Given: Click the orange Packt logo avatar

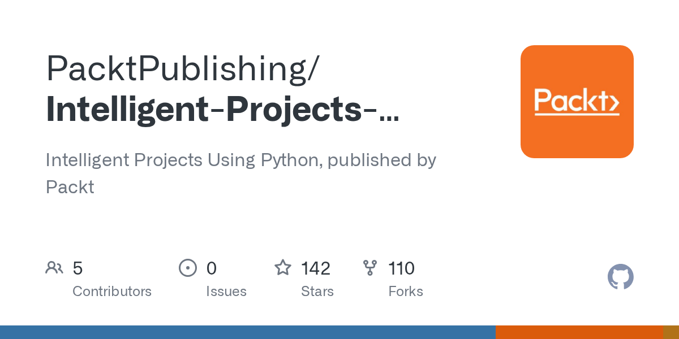Looking at the screenshot, I should click(x=577, y=102).
